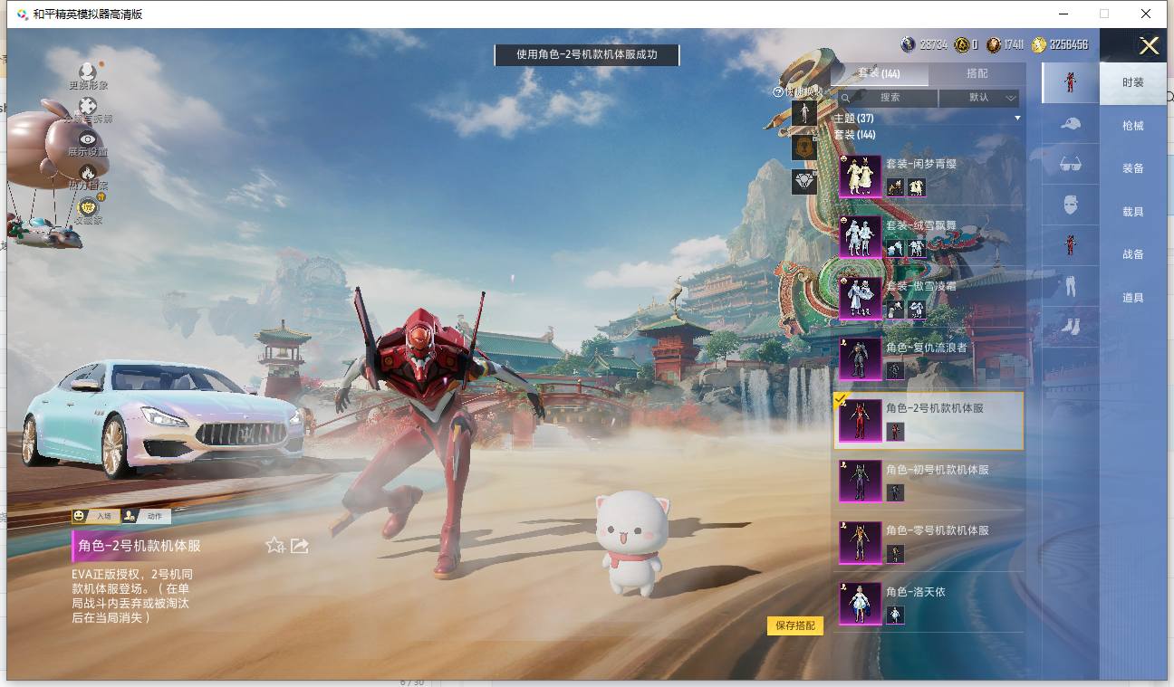Click the diamond emblem quick-swap icon
This screenshot has height=687, width=1174.
[804, 182]
